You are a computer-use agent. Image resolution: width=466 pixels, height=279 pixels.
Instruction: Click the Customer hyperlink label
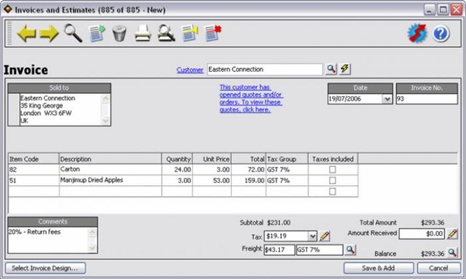point(190,70)
